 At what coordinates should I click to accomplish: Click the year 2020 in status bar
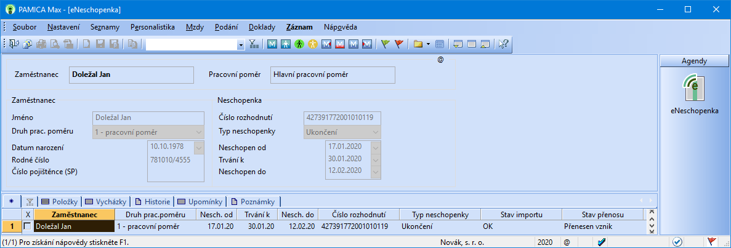(544, 242)
